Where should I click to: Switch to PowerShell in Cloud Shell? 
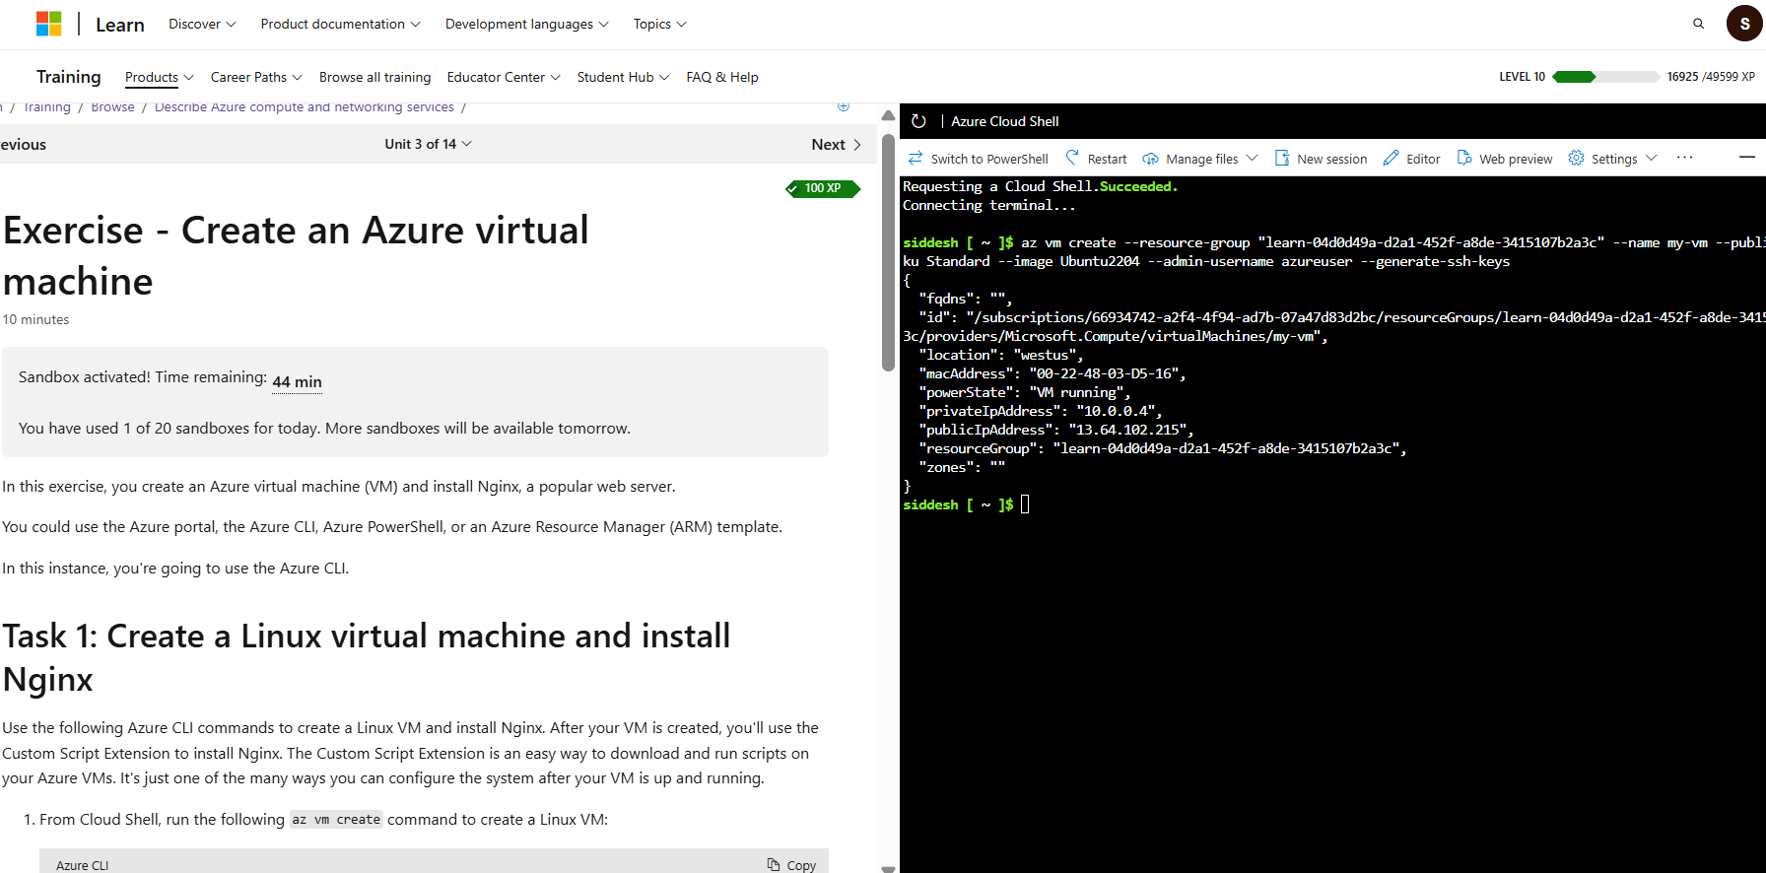tap(979, 159)
